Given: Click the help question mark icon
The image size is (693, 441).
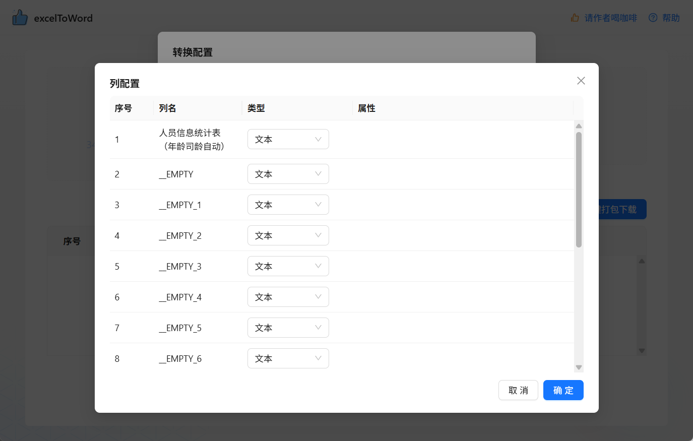Looking at the screenshot, I should coord(653,18).
